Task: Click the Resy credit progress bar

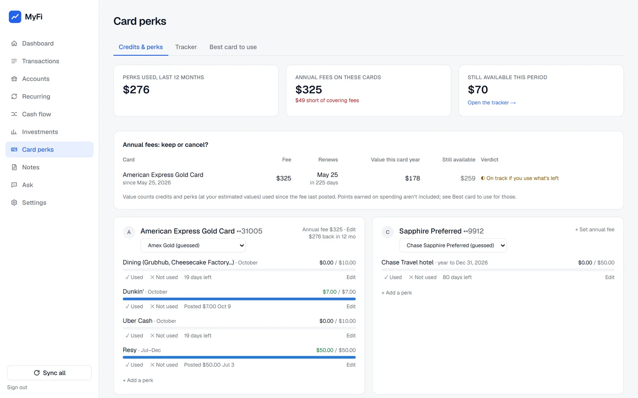Action: pyautogui.click(x=239, y=357)
